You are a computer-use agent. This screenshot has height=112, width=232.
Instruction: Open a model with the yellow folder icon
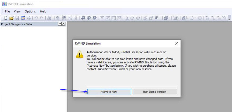tap(12, 18)
